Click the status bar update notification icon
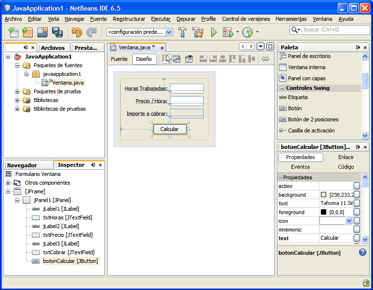The height and width of the screenshot is (290, 373). coord(366,283)
